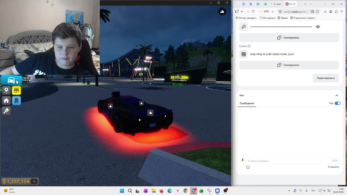Open the Управление операто... bookmark
The height and width of the screenshot is (195, 347).
click(x=303, y=18)
